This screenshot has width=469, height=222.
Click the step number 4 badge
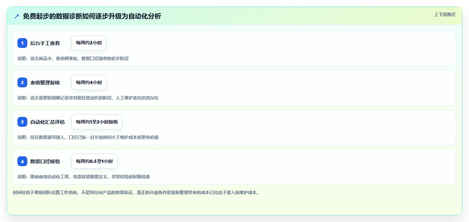pyautogui.click(x=22, y=161)
